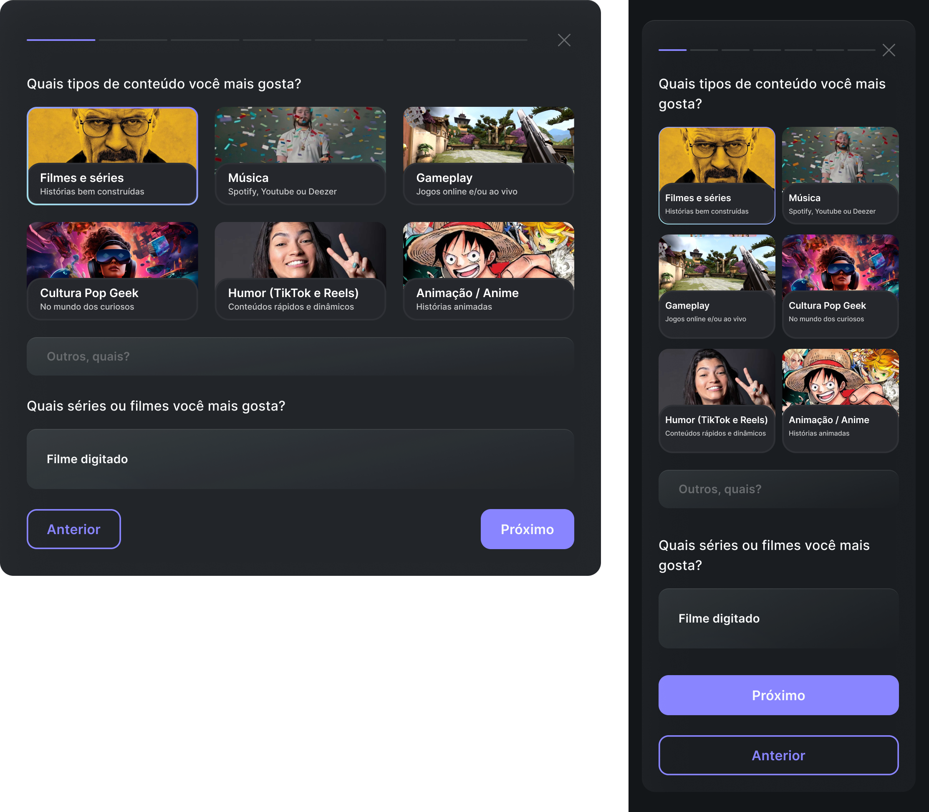Viewport: 929px width, 812px height.
Task: Close the mobile modal with the X icon
Action: [x=889, y=50]
